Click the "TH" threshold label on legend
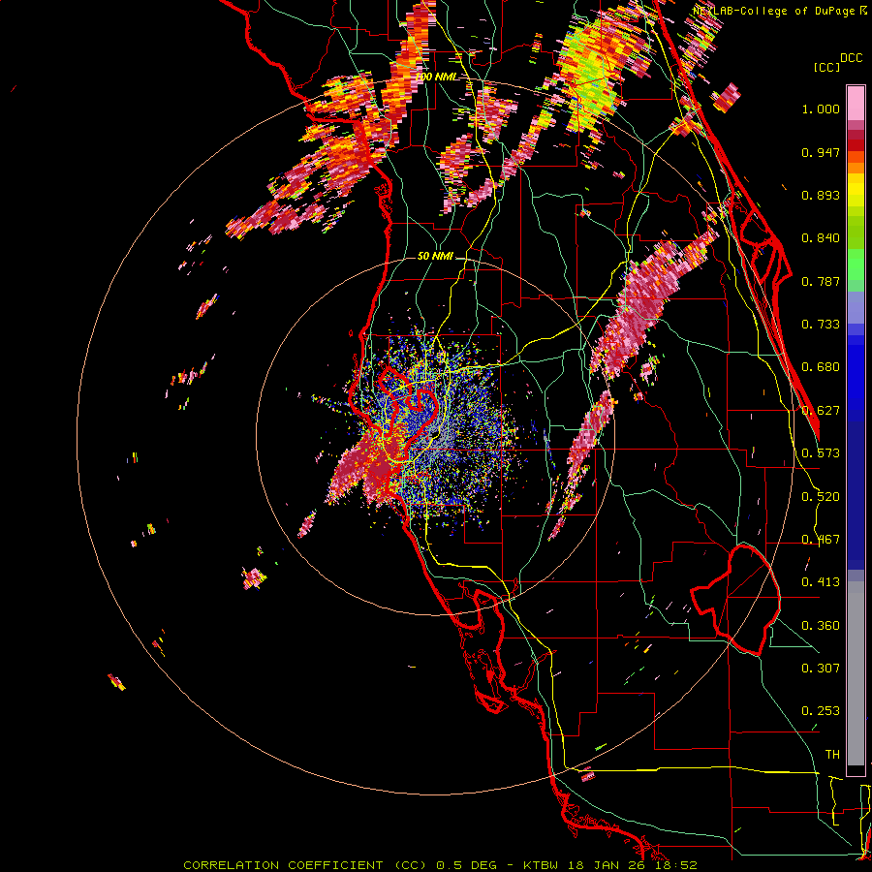 (832, 755)
